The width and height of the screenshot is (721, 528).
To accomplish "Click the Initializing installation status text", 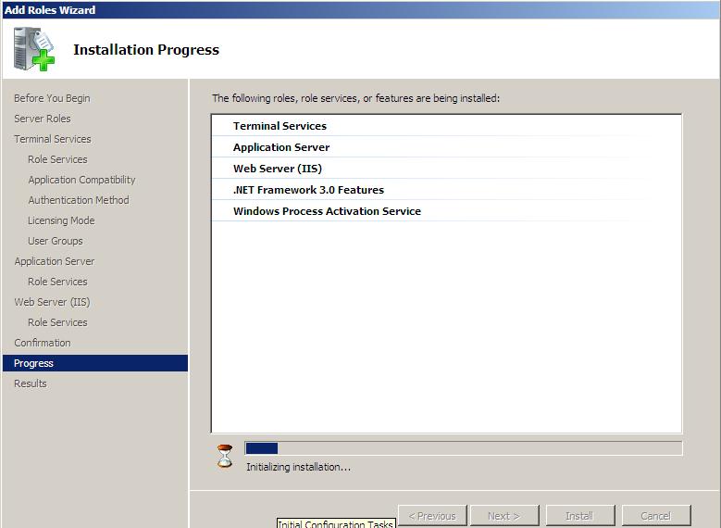I will tap(298, 467).
